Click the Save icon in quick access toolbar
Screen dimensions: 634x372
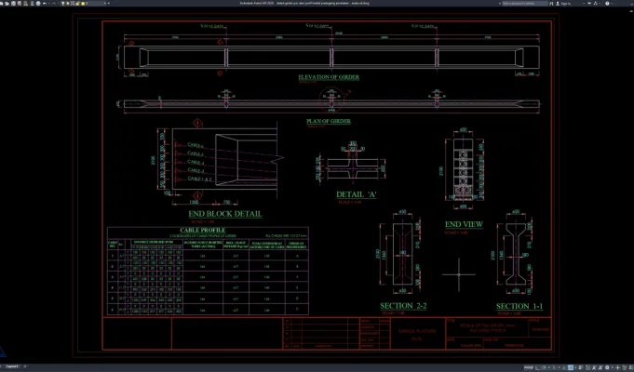[x=13, y=3]
